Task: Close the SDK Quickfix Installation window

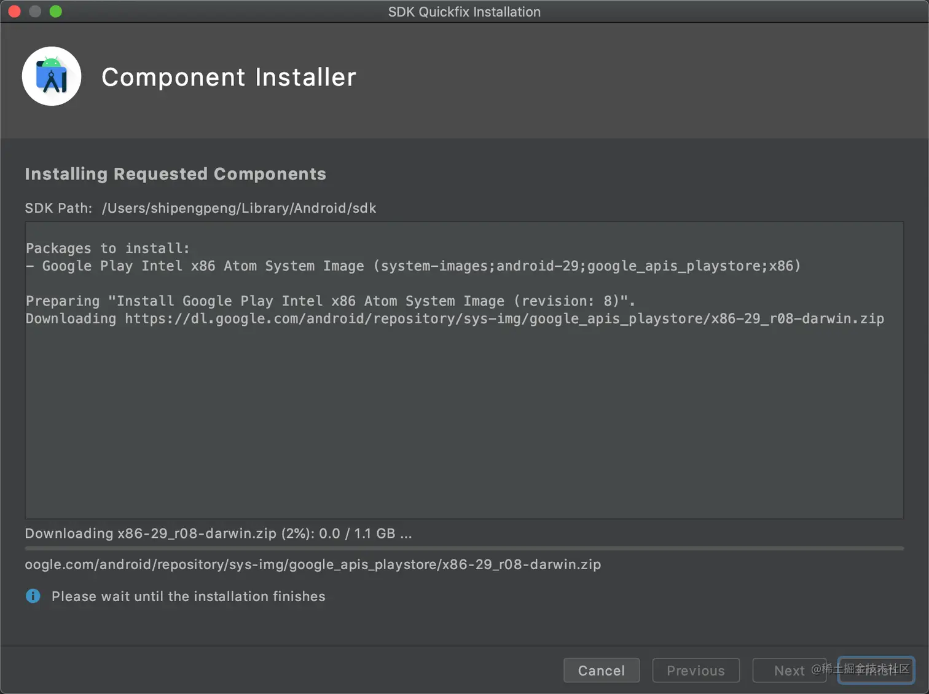Action: click(x=15, y=11)
